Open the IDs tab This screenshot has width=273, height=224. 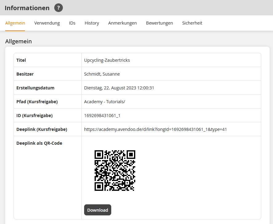72,23
